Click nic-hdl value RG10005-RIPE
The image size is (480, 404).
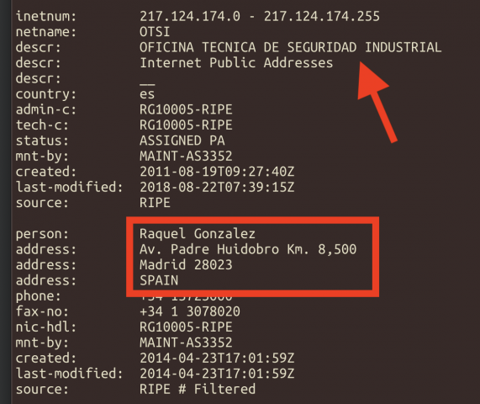coord(186,327)
